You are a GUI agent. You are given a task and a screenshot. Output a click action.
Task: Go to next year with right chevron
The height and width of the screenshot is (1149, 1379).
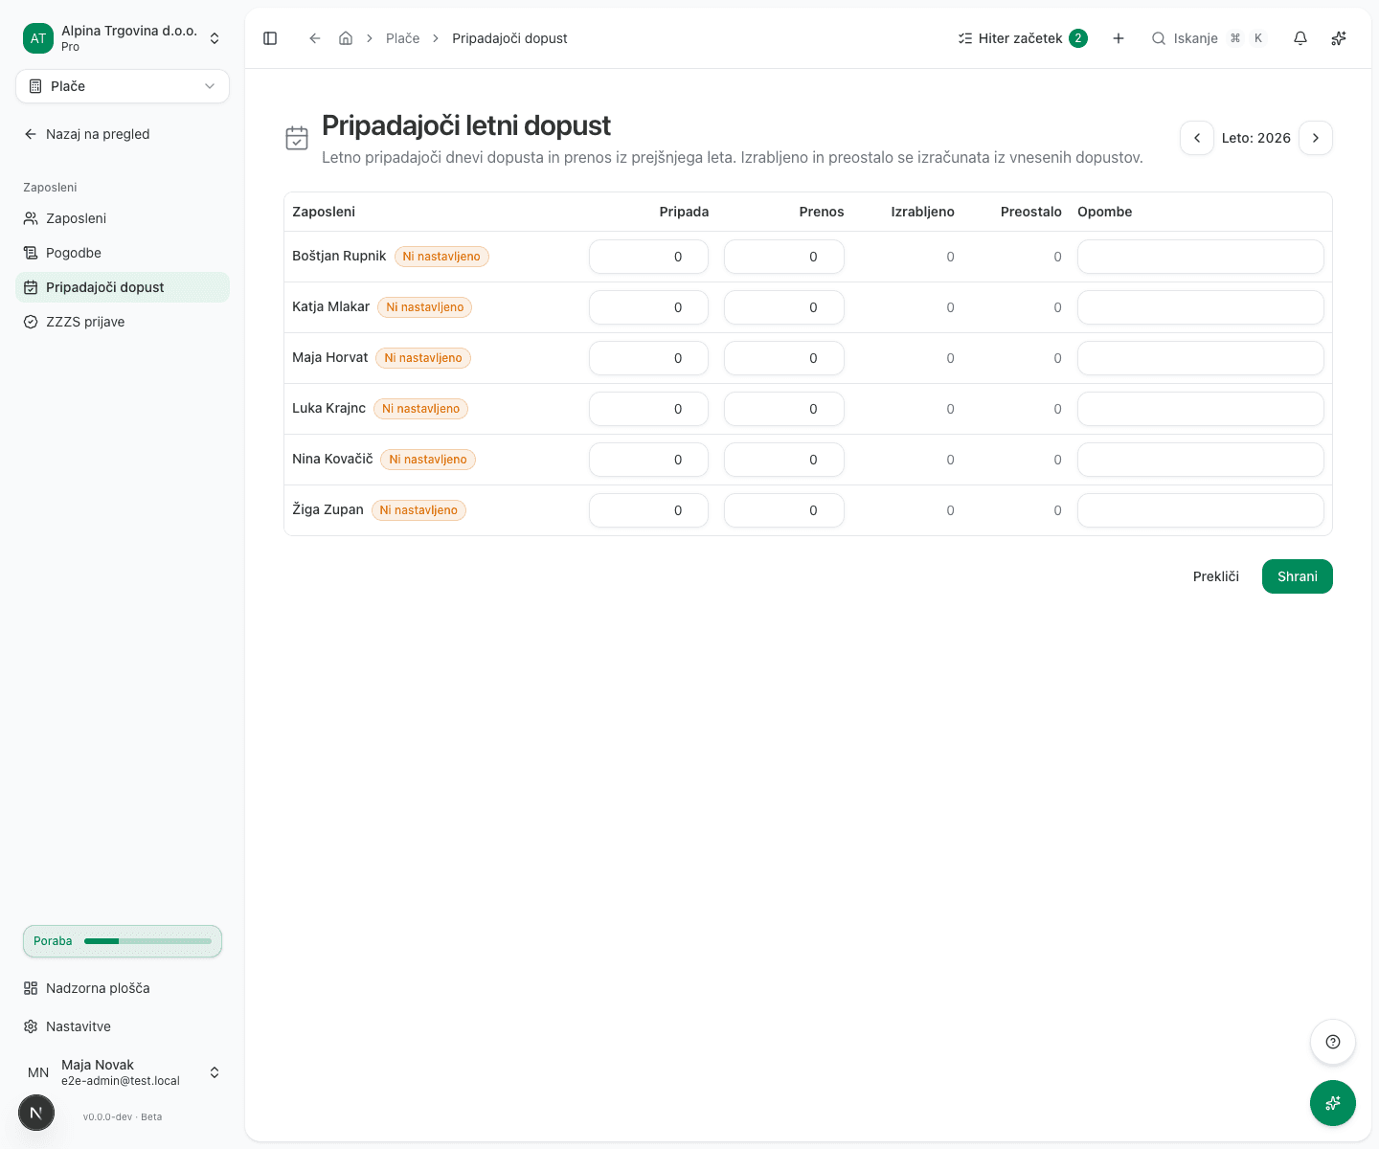pos(1316,138)
